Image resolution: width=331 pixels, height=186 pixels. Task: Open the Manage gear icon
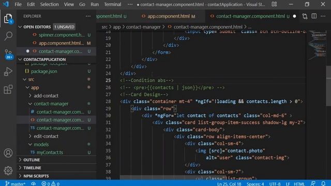8,171
